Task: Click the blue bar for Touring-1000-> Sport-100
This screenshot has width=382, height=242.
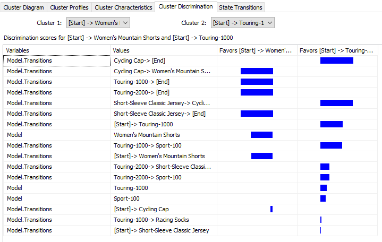Action: [331, 145]
